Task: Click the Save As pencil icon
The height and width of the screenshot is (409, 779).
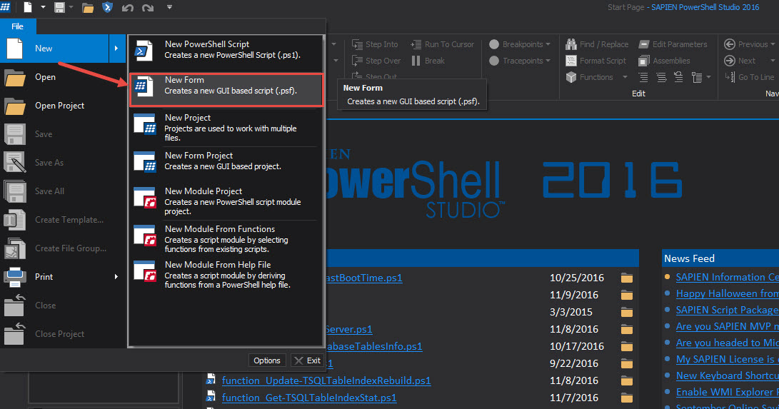Action: (x=15, y=163)
